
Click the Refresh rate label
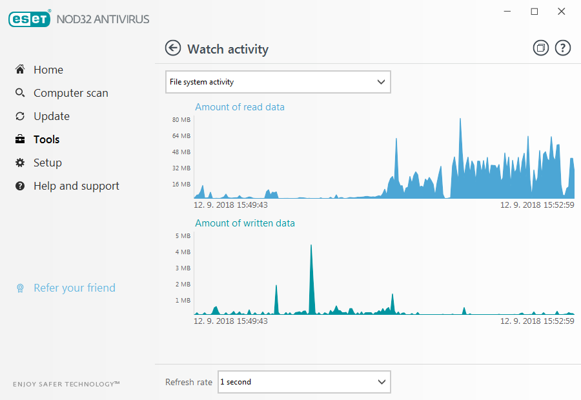(189, 382)
